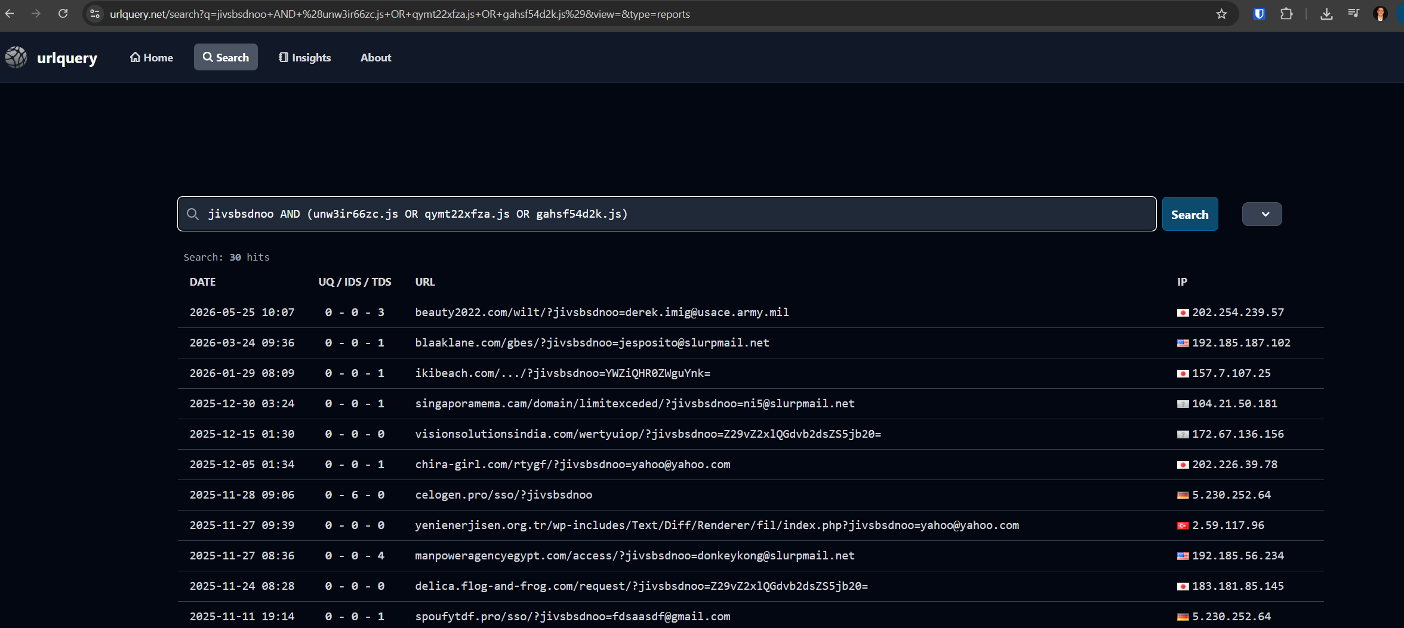Click the browser address bar URL

pyautogui.click(x=399, y=14)
